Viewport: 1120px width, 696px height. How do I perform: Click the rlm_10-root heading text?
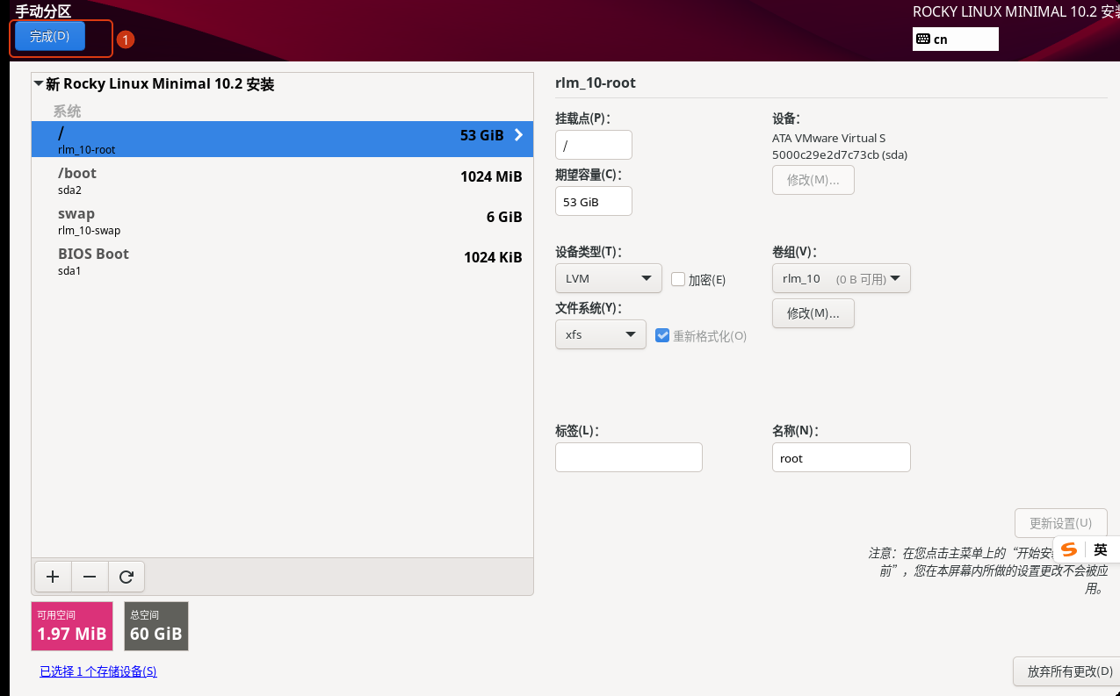pos(596,83)
